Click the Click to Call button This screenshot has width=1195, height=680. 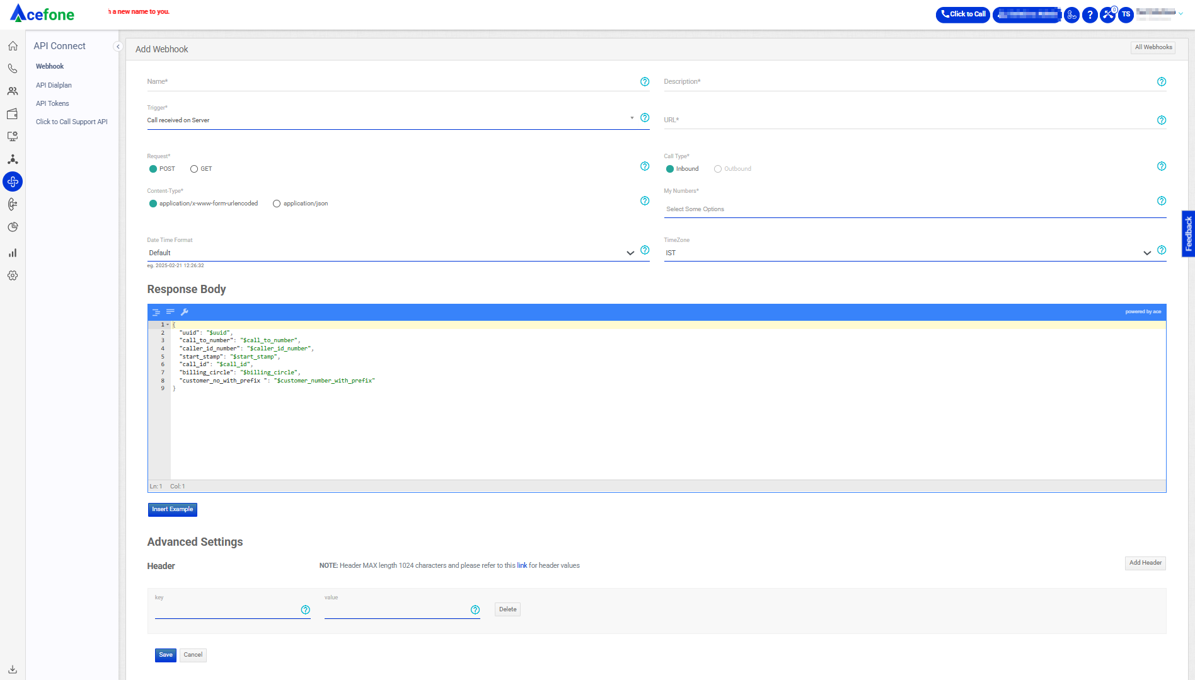tap(963, 14)
